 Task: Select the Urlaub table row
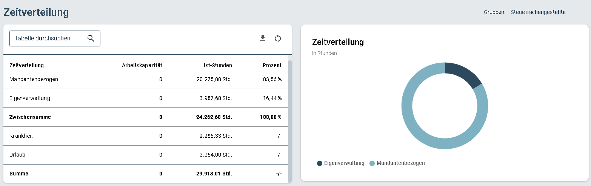[x=146, y=155]
